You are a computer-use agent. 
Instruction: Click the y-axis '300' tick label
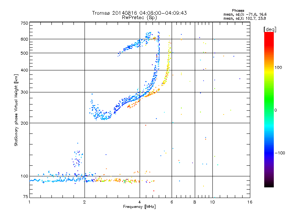[x=24, y=92]
